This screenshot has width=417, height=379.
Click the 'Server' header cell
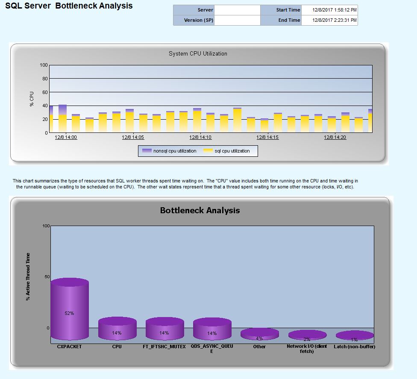pyautogui.click(x=194, y=10)
